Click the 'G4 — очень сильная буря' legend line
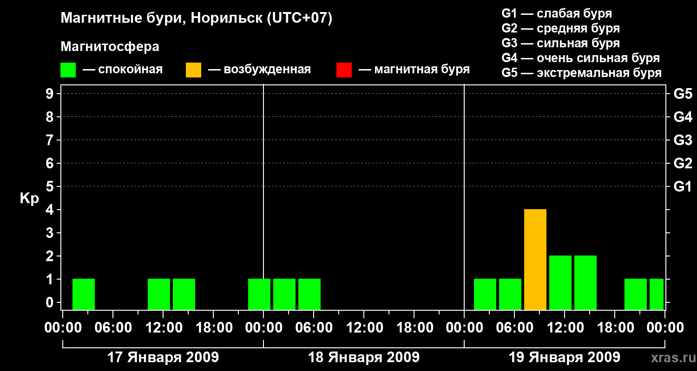Screen dimensions: 697x371 [x=580, y=58]
